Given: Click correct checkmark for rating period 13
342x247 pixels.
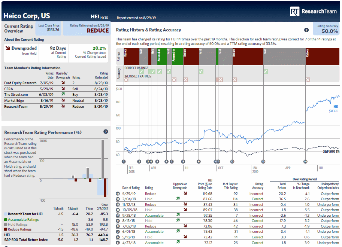Looking at the screenshot, I should (x=266, y=71).
